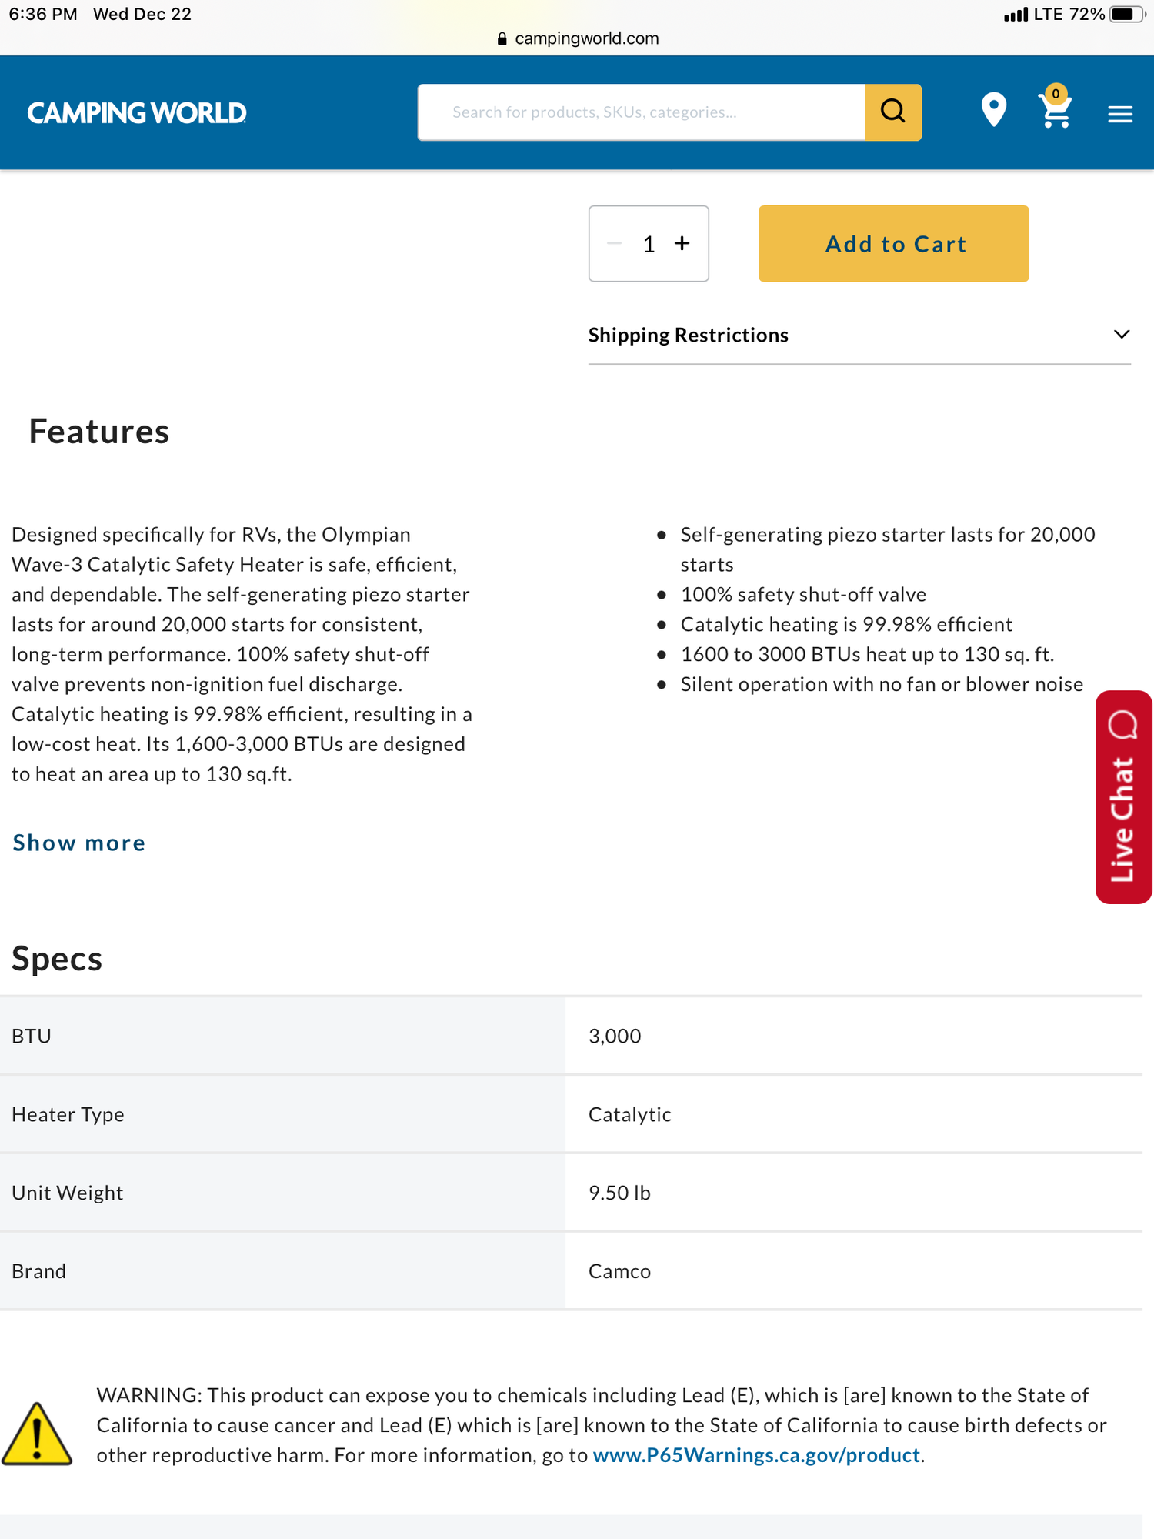Expand the Shipping Restrictions chevron
The height and width of the screenshot is (1539, 1154).
[x=1121, y=335]
